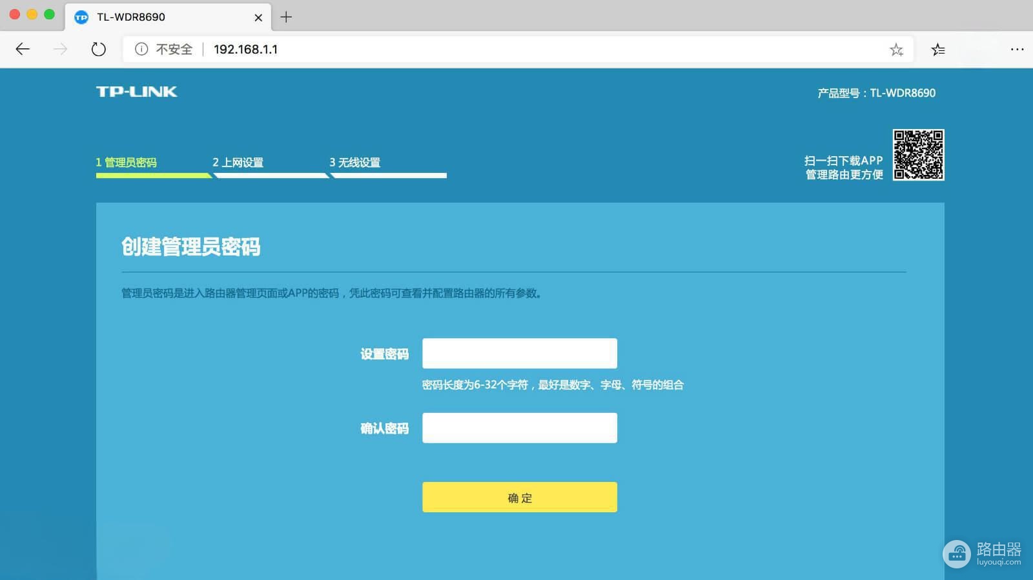Click the browser forward arrow

60,49
